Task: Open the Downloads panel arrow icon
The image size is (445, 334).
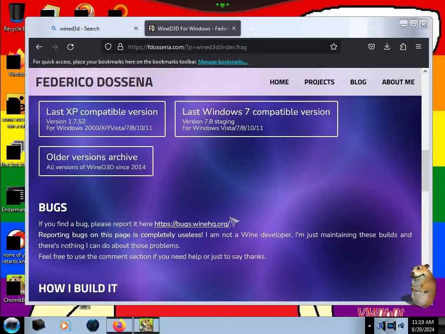Action: (387, 47)
